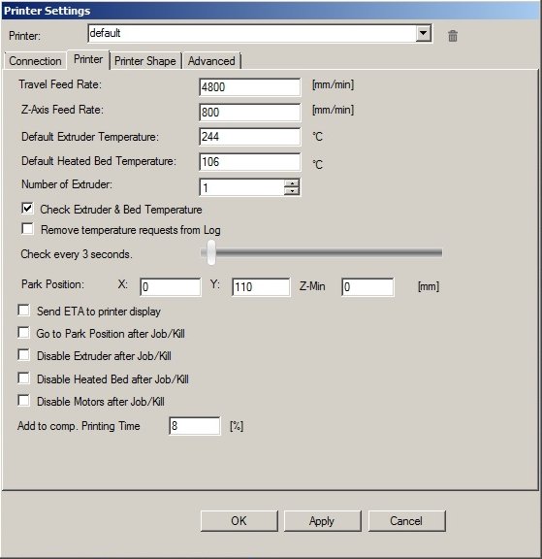This screenshot has height=559, width=542.
Task: Click the Park Position Y input field
Action: 261,287
